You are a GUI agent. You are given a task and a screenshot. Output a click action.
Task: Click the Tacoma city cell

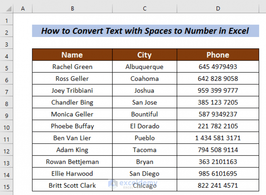(145, 150)
